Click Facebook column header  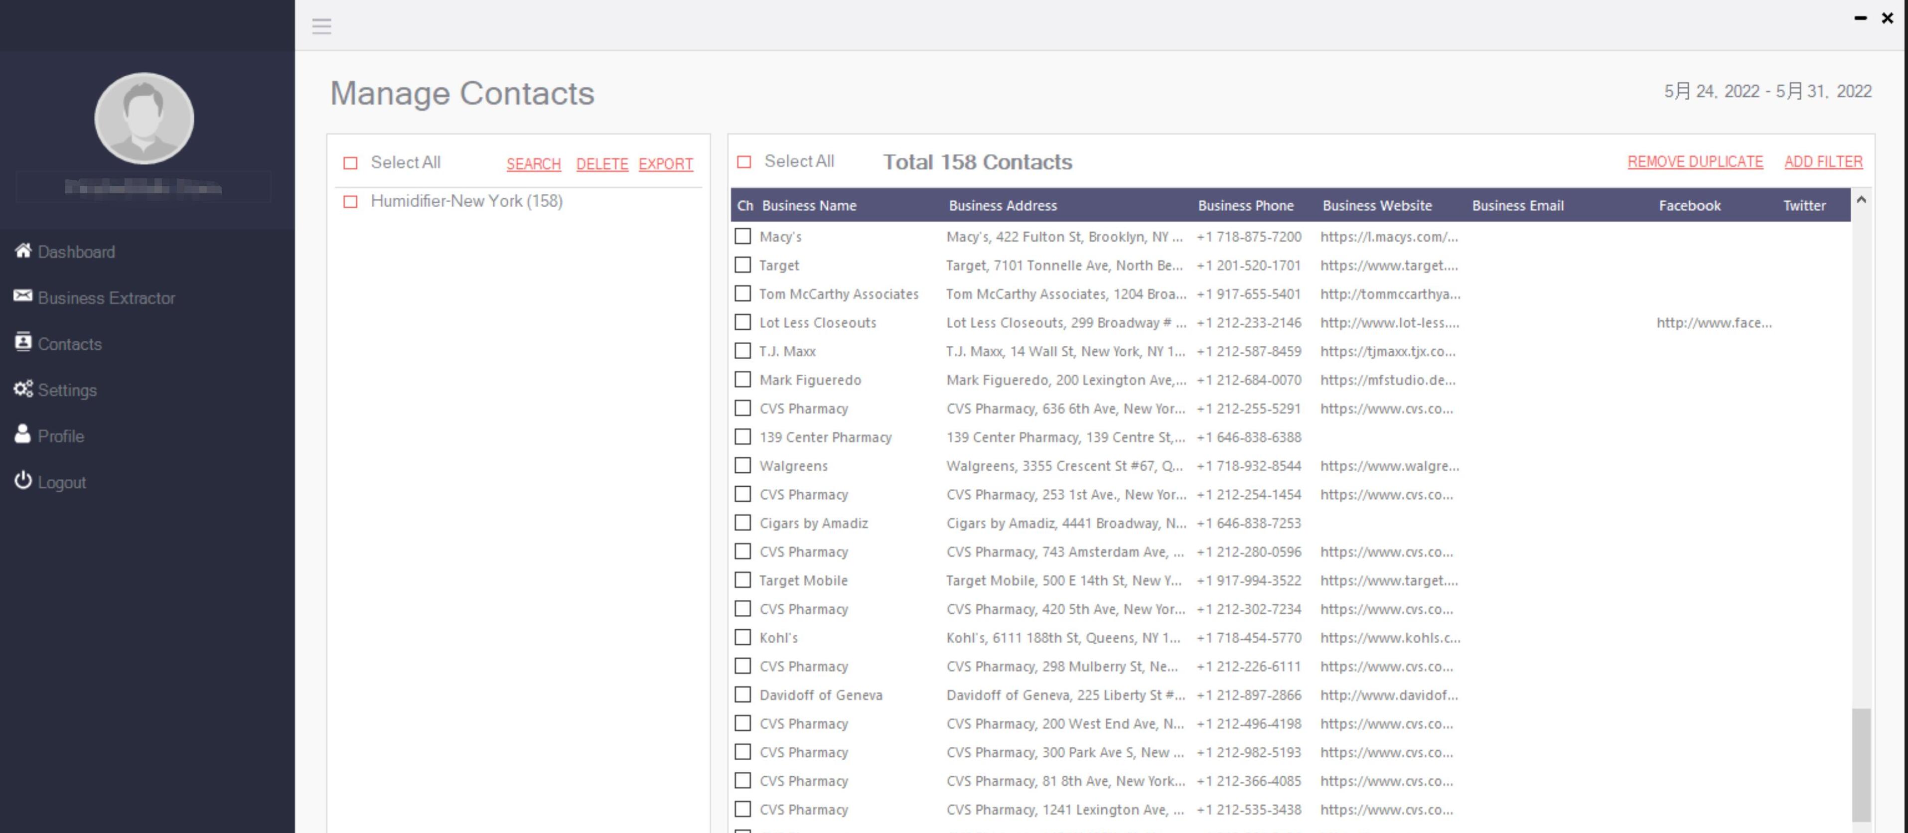[x=1690, y=206]
